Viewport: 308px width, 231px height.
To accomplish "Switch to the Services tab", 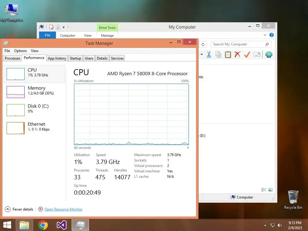I will [117, 58].
